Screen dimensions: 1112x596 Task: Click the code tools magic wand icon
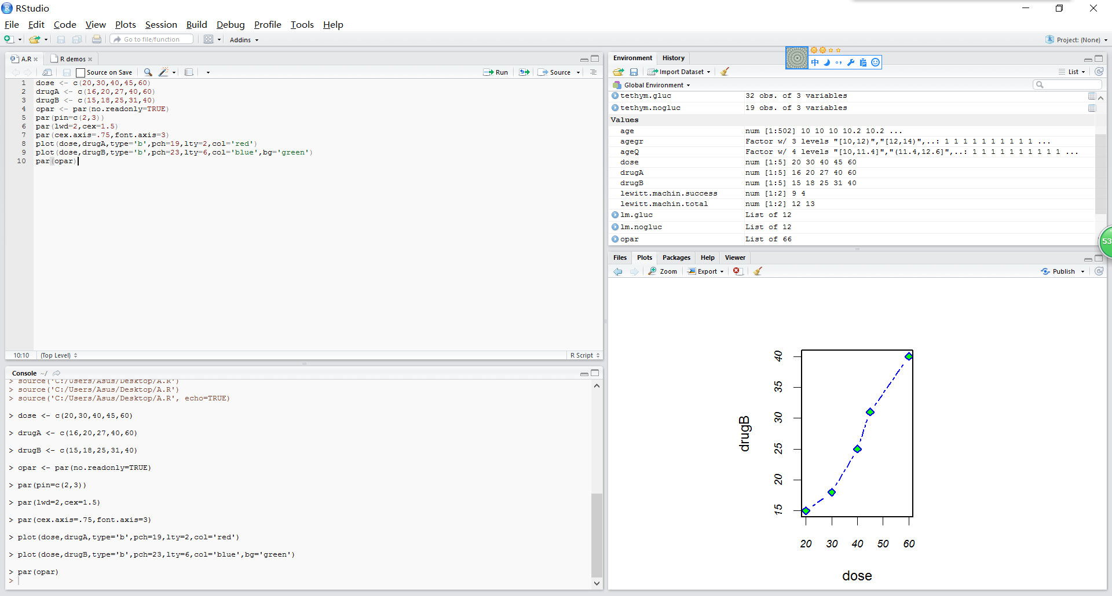coord(164,72)
